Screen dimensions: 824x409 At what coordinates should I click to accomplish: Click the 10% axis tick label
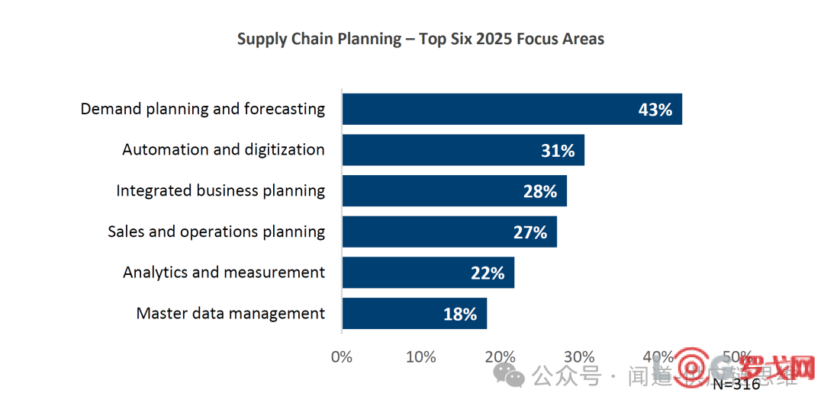click(x=420, y=357)
